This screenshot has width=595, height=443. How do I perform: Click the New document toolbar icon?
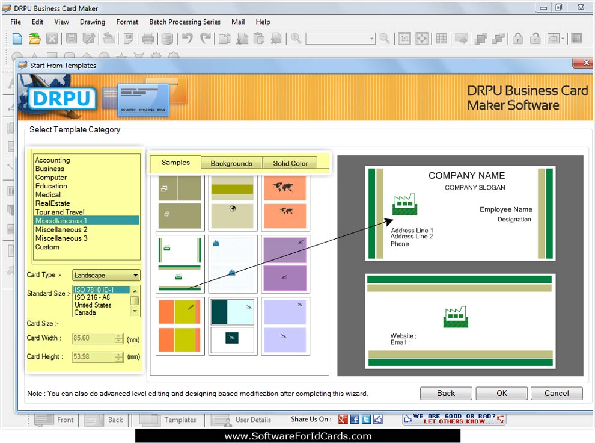[17, 39]
